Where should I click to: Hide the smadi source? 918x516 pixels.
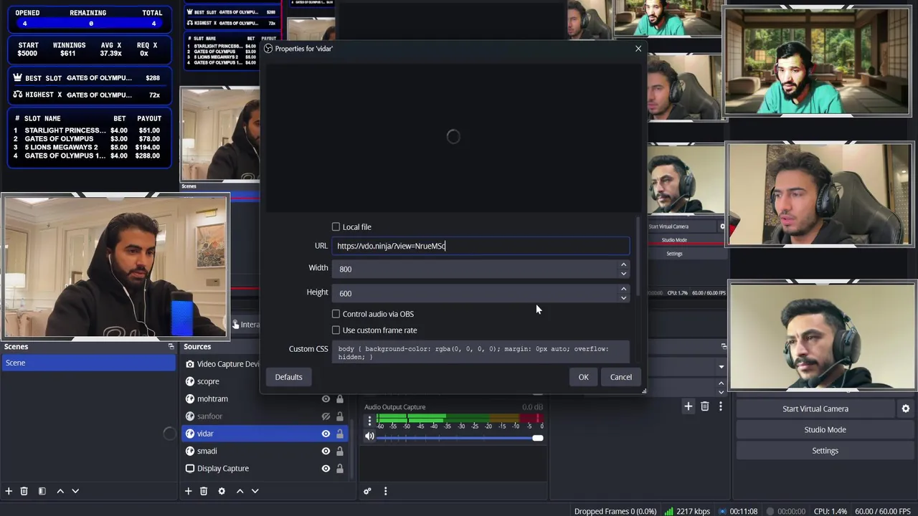(326, 451)
